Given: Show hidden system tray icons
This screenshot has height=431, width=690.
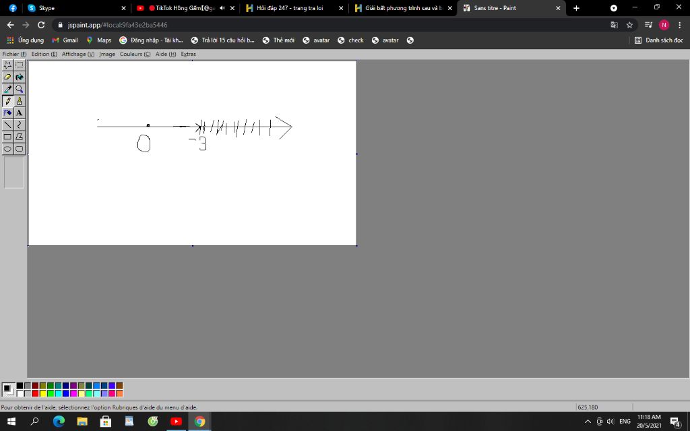Looking at the screenshot, I should point(588,422).
